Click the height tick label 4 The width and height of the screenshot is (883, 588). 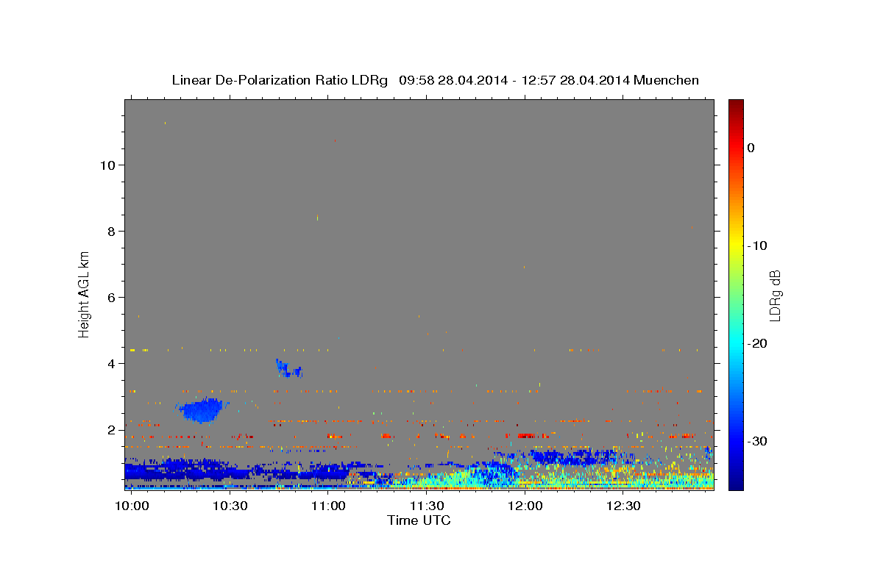[x=112, y=364]
